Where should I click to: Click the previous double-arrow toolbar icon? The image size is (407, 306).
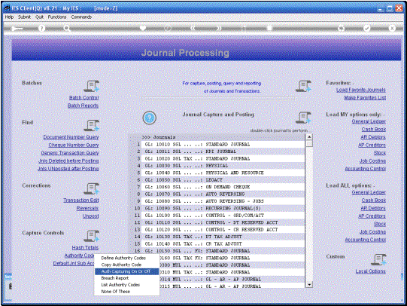[x=193, y=29]
